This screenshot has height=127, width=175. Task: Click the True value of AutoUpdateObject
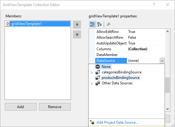coord(146,43)
